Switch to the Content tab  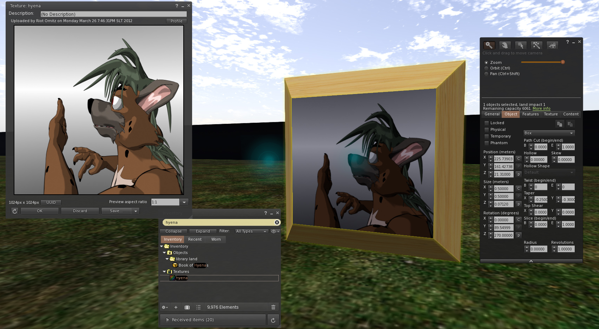pyautogui.click(x=571, y=114)
